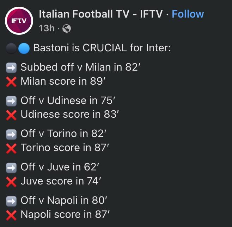
Task: Click the arrow icon beside Subbed off v Milan
Action: 12,67
